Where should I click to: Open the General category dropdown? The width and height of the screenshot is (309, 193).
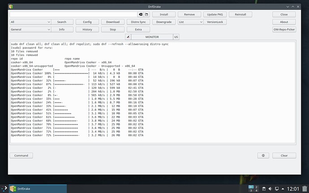tap(30, 30)
